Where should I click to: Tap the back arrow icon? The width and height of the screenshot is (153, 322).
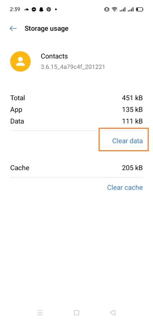pos(13,28)
